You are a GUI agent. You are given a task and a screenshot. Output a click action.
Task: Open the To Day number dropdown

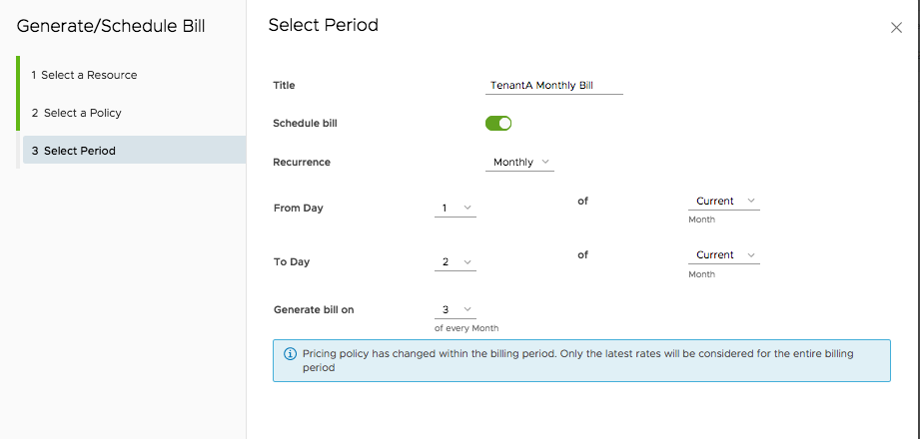tap(455, 262)
